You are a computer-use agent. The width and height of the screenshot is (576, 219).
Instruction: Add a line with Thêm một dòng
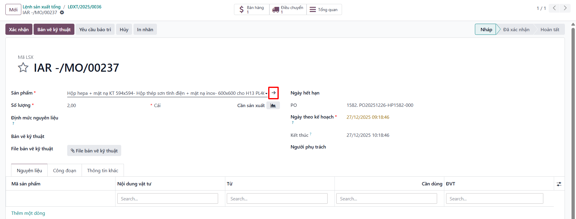click(28, 213)
